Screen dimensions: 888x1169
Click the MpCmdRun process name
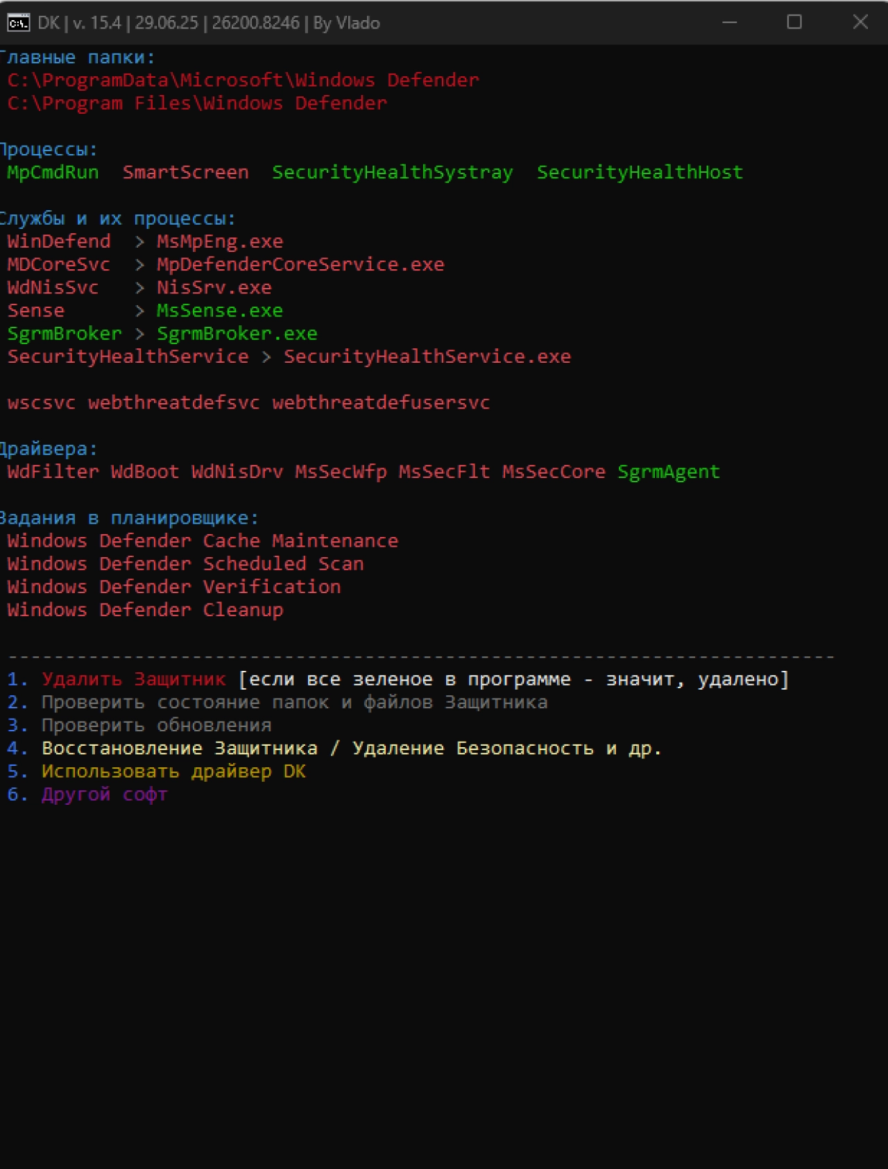point(53,172)
